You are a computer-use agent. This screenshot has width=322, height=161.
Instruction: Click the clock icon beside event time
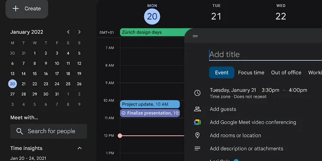coord(197,93)
